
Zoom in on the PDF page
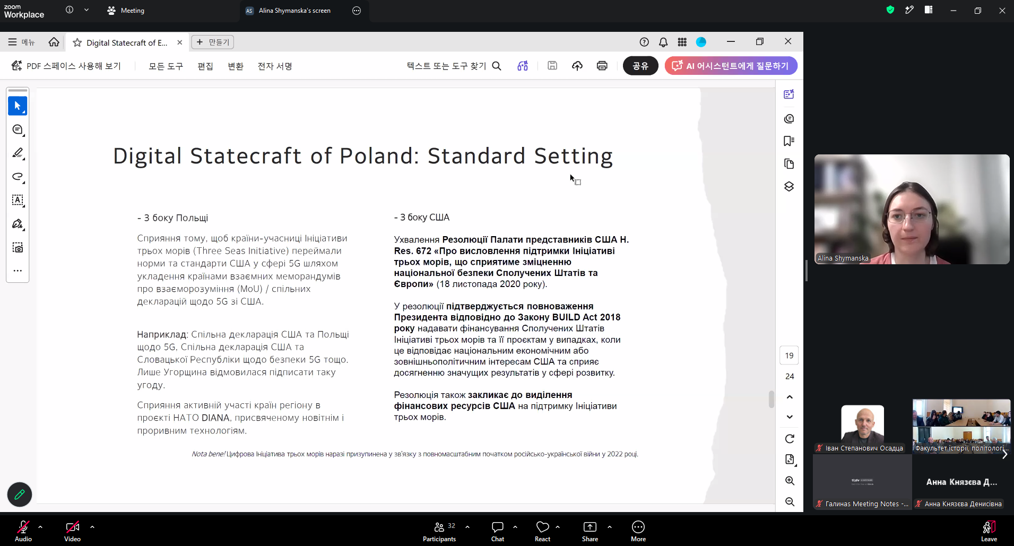pos(790,481)
